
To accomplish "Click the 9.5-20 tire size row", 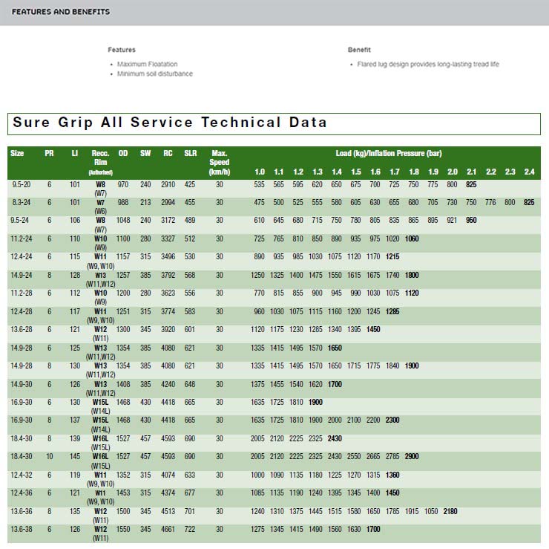I will [x=20, y=184].
